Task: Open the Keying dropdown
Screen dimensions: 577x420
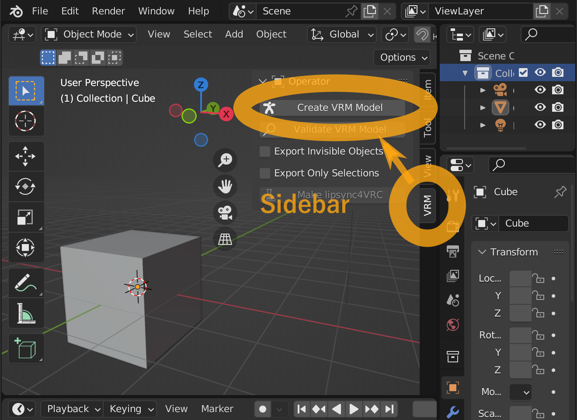Action: pyautogui.click(x=130, y=409)
